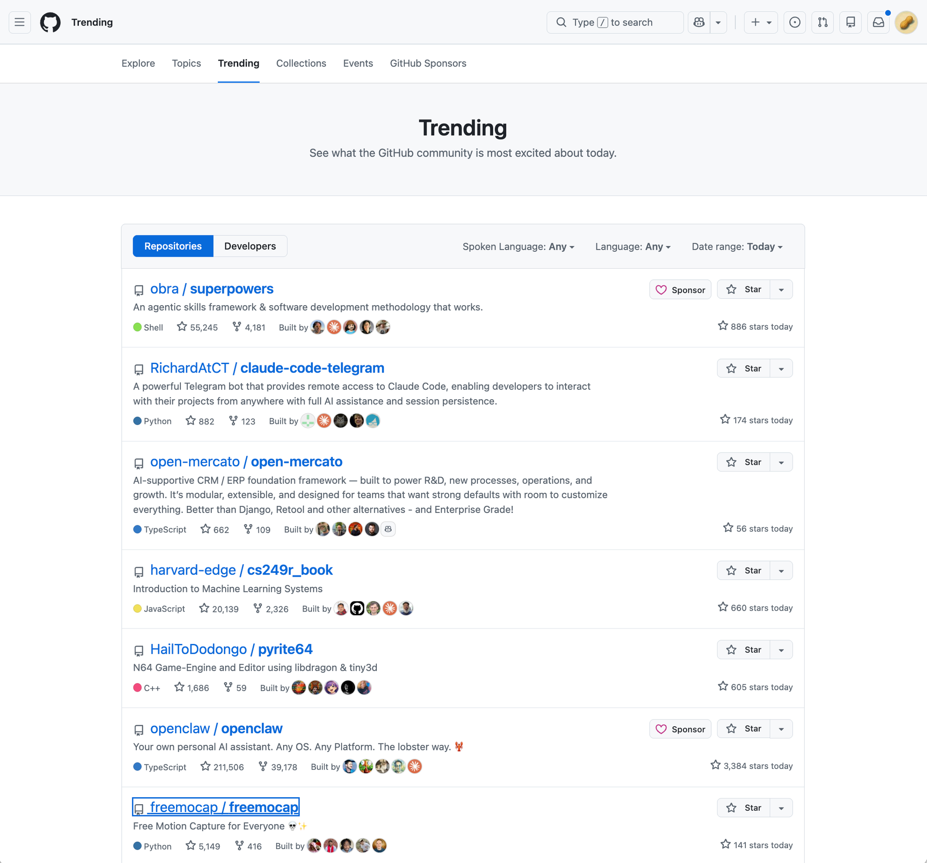The width and height of the screenshot is (927, 863).
Task: View forks count of pyrite64
Action: [235, 688]
